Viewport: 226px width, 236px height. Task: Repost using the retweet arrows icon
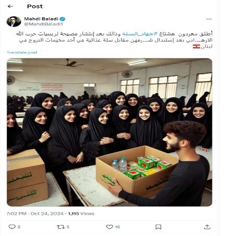pyautogui.click(x=61, y=227)
